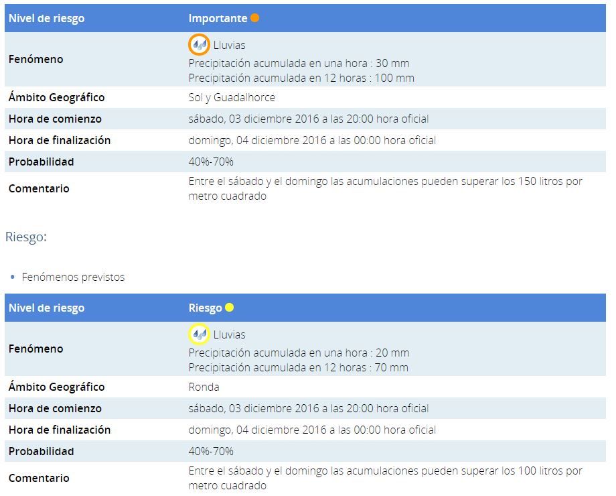Click the orange-ringed rain icon
This screenshot has width=616, height=496.
pos(198,45)
